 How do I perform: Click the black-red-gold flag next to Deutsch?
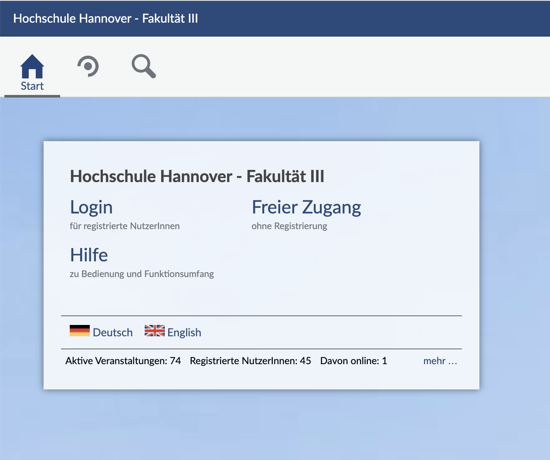coord(78,331)
